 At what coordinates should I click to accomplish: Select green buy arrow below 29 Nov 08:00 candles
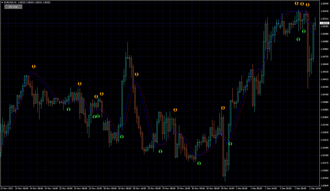point(160,151)
